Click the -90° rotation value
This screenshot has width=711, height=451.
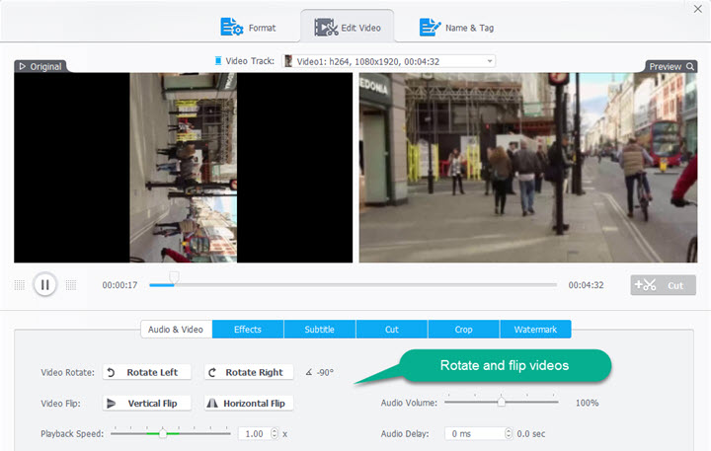[325, 372]
